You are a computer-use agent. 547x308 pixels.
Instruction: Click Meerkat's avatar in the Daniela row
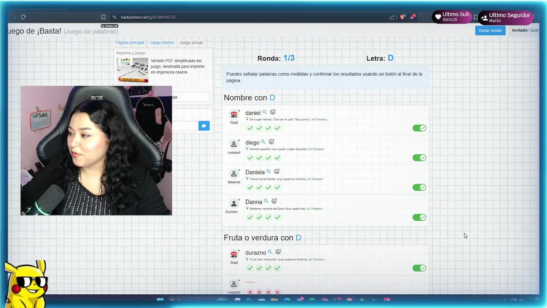tap(234, 174)
